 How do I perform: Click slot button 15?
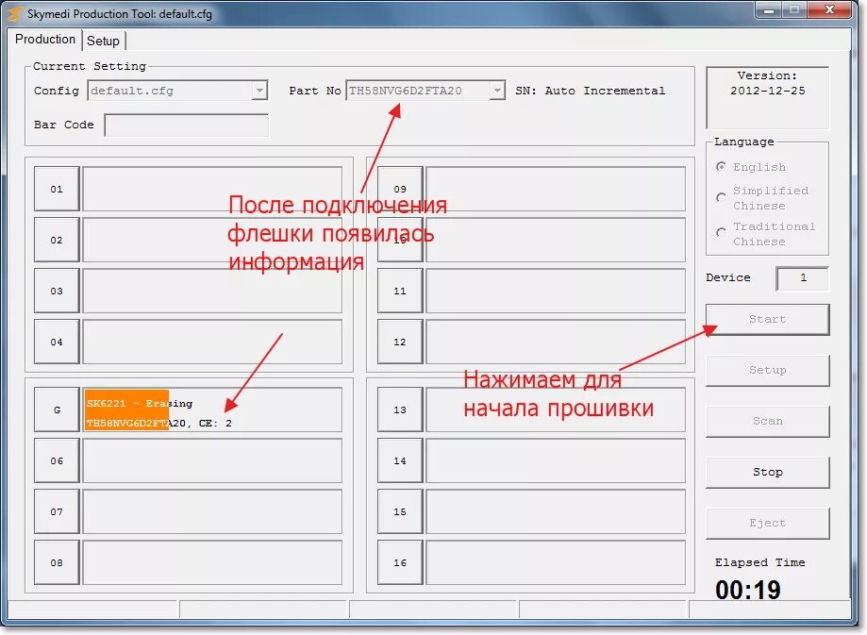click(400, 511)
